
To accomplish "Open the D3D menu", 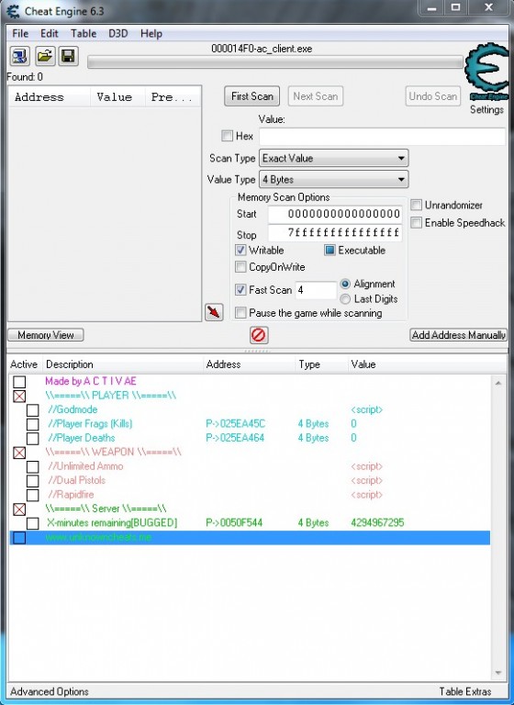I will pos(118,34).
